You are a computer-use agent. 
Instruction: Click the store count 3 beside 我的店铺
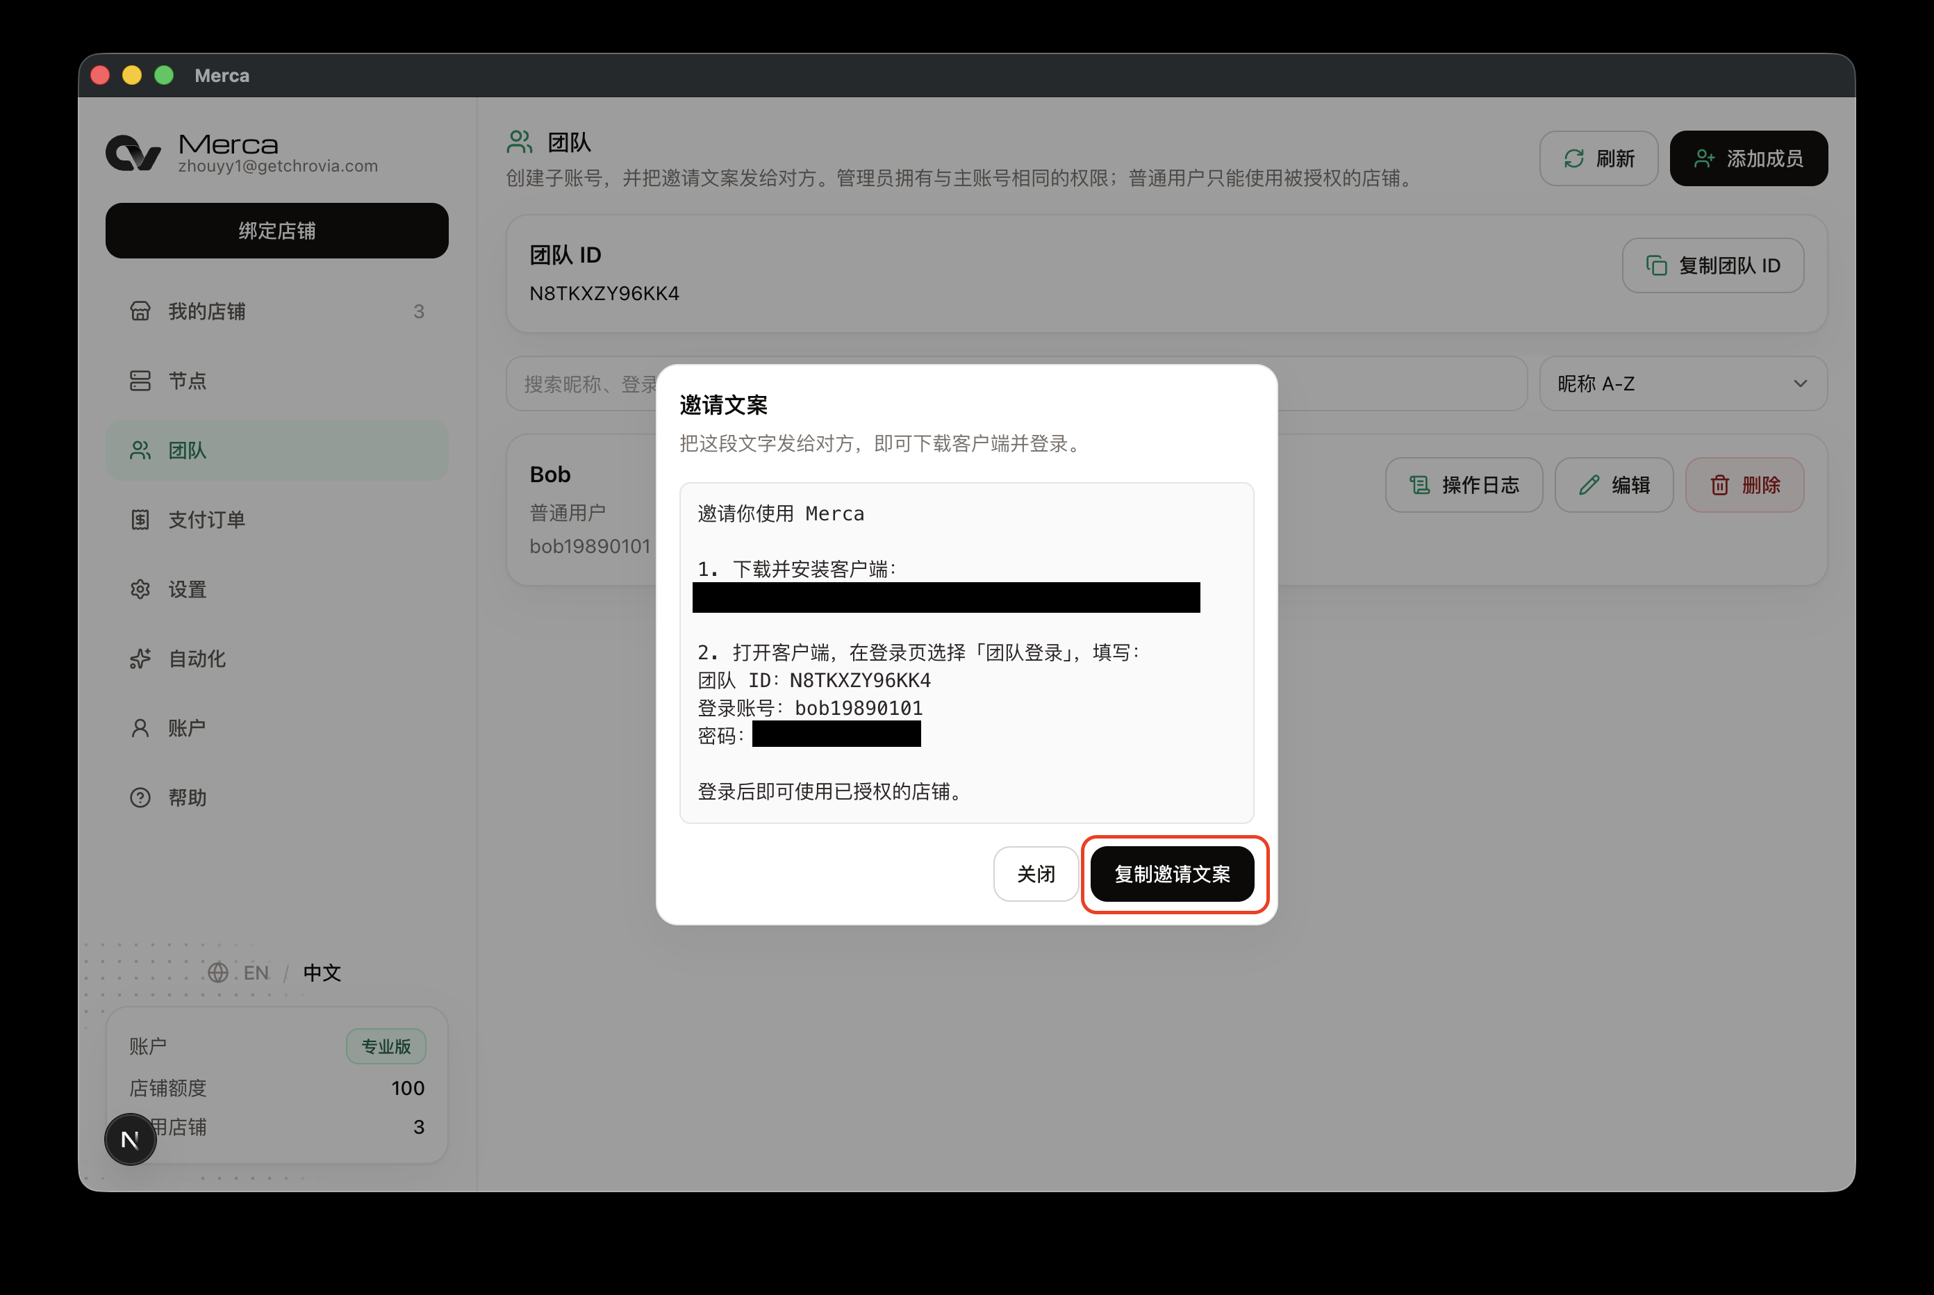click(419, 311)
